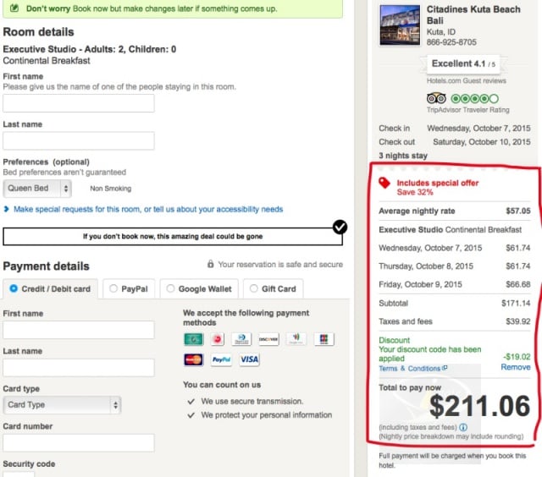Open the Queen Bed preference dropdown
The height and width of the screenshot is (477, 542).
(x=37, y=189)
